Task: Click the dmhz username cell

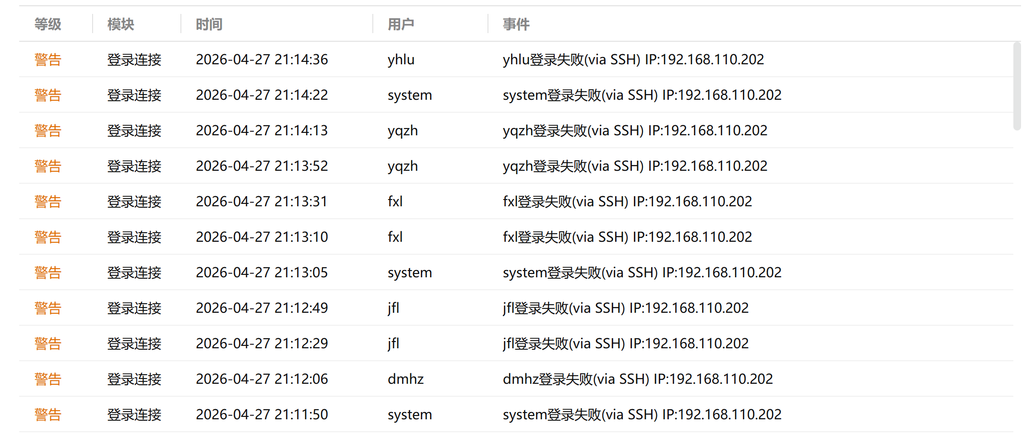Action: click(405, 379)
